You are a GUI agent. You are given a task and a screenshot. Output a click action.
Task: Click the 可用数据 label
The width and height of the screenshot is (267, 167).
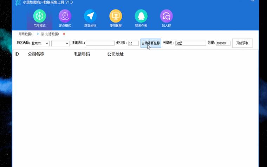coord(25,34)
